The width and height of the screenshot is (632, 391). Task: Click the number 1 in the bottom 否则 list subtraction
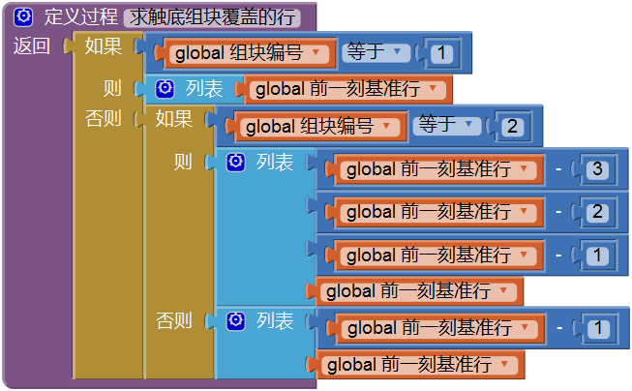tap(598, 329)
